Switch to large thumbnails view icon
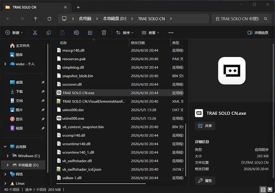Viewport: 275px width, 193px height. (270, 189)
